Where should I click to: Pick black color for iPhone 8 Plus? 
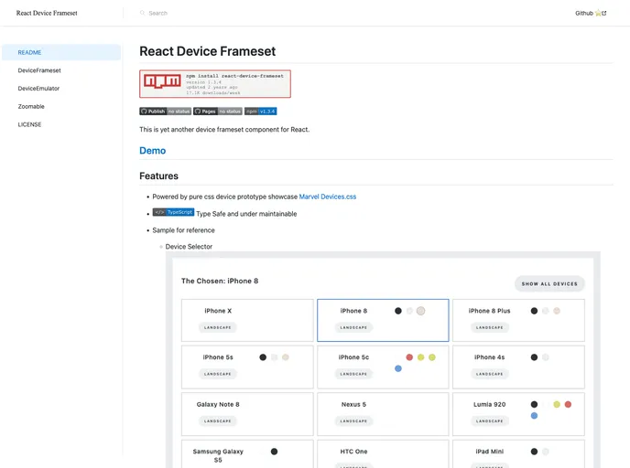coord(534,311)
